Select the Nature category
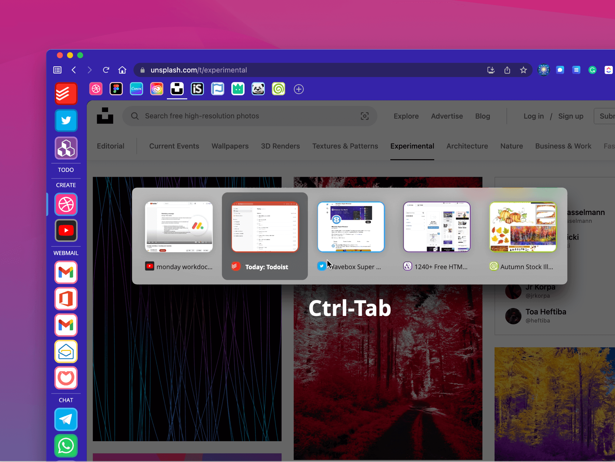The image size is (615, 462). (x=512, y=146)
